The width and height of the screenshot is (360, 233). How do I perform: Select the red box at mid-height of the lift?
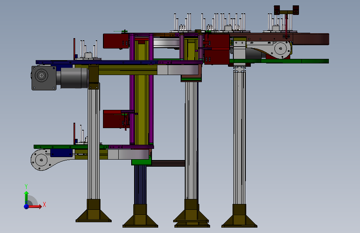[x=116, y=119]
